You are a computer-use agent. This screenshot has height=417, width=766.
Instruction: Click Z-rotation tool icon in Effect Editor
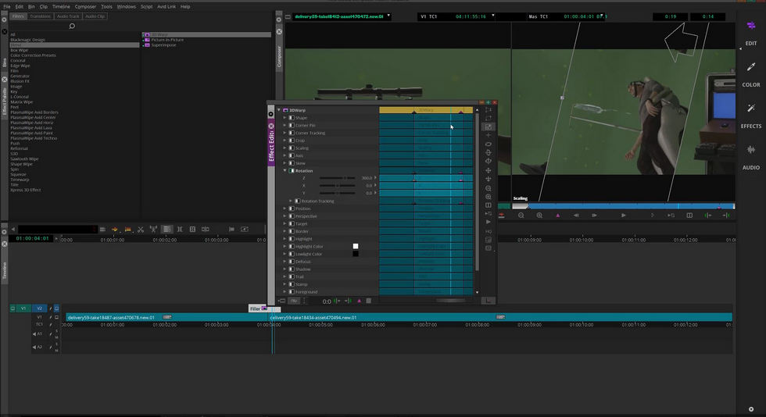point(488,144)
